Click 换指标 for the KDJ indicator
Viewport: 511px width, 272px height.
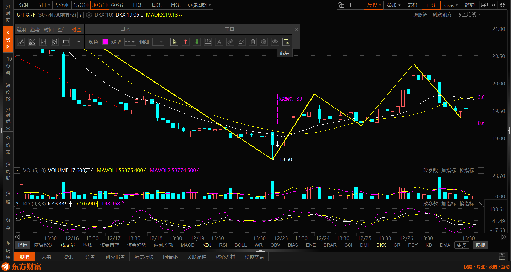pyautogui.click(x=467, y=204)
